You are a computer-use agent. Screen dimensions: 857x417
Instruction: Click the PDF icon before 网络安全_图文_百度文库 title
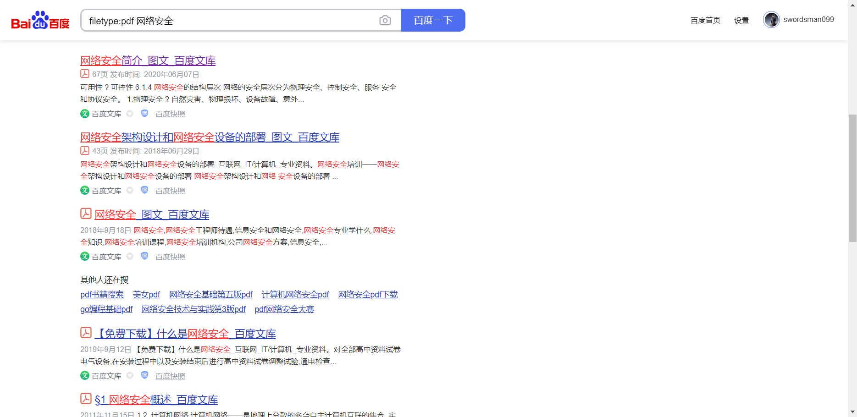tap(86, 214)
